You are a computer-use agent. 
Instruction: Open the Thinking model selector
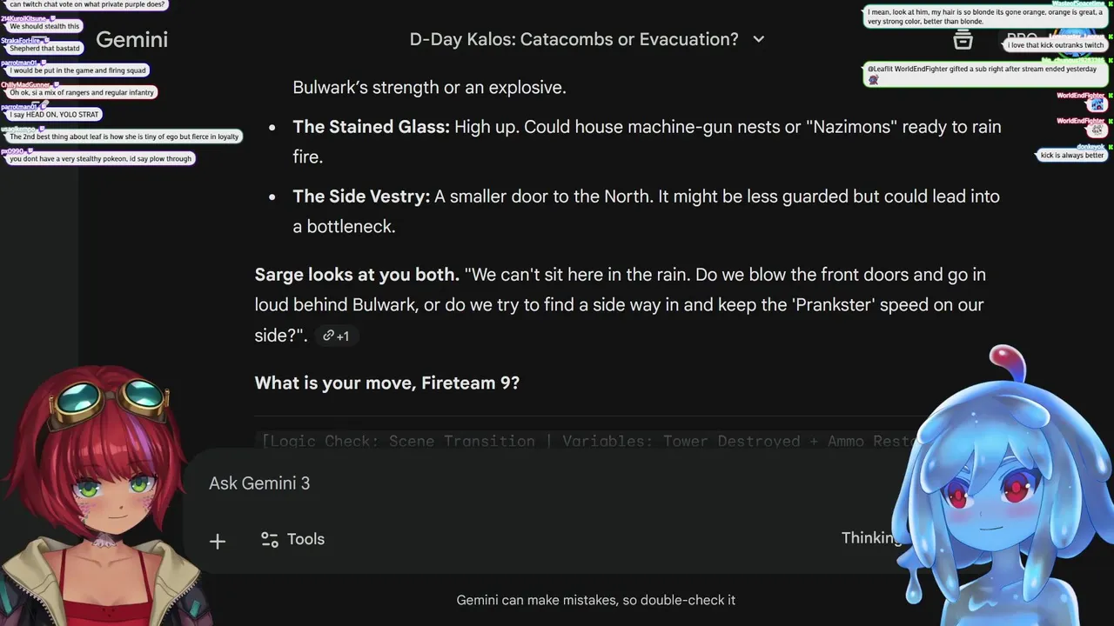point(870,538)
